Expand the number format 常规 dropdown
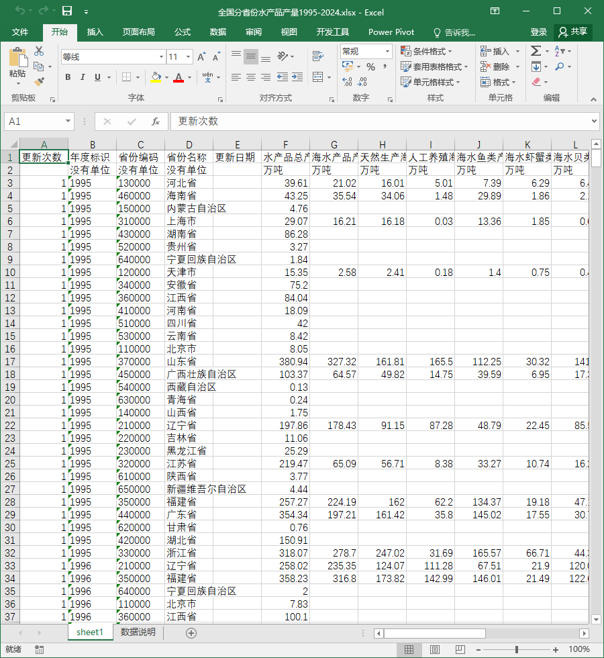 click(387, 52)
